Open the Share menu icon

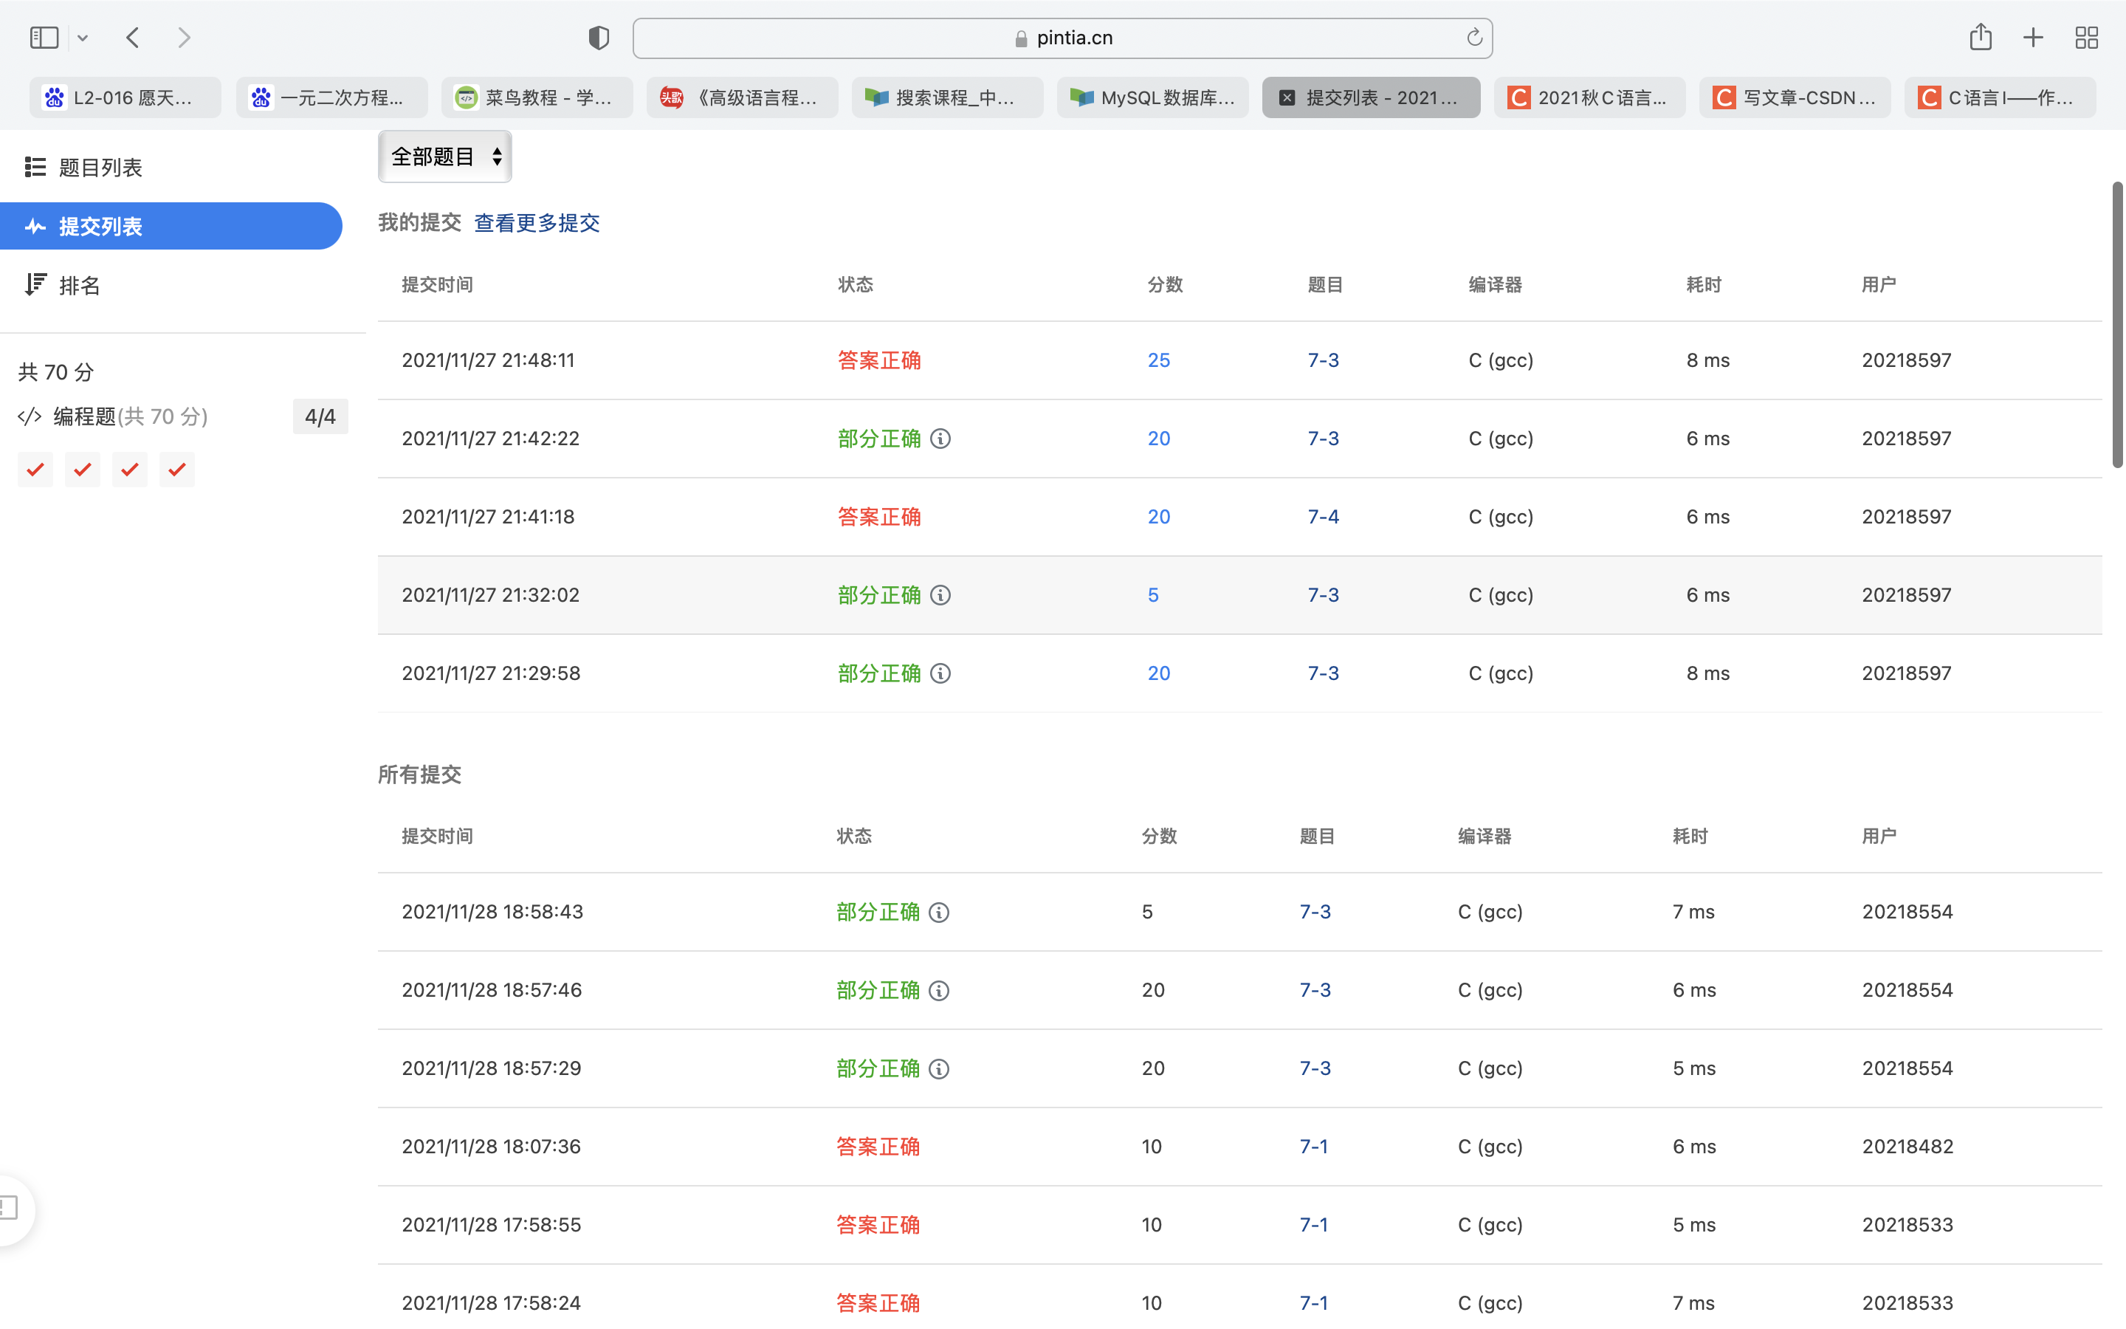1980,37
